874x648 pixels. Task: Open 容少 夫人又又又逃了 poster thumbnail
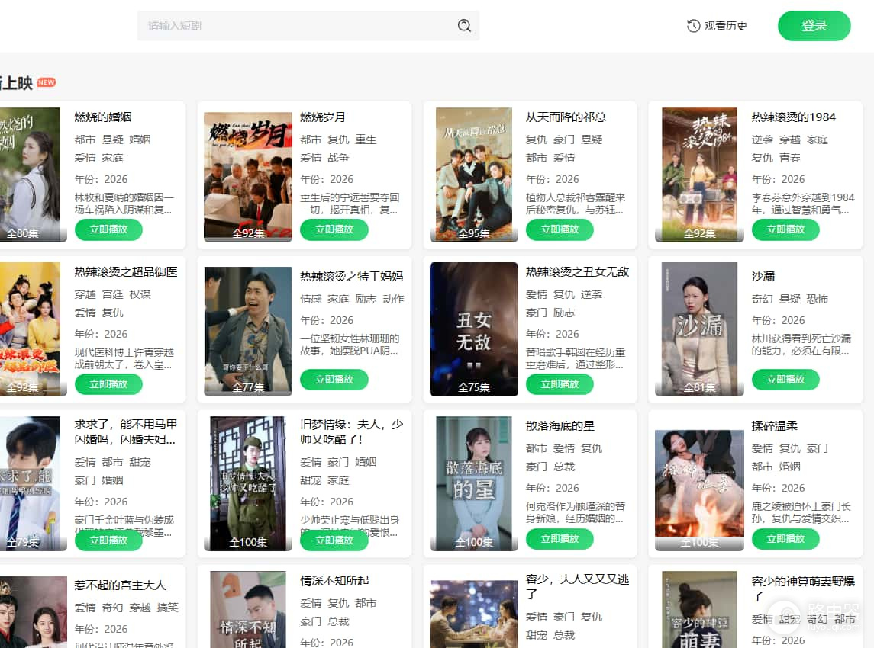[x=474, y=614]
